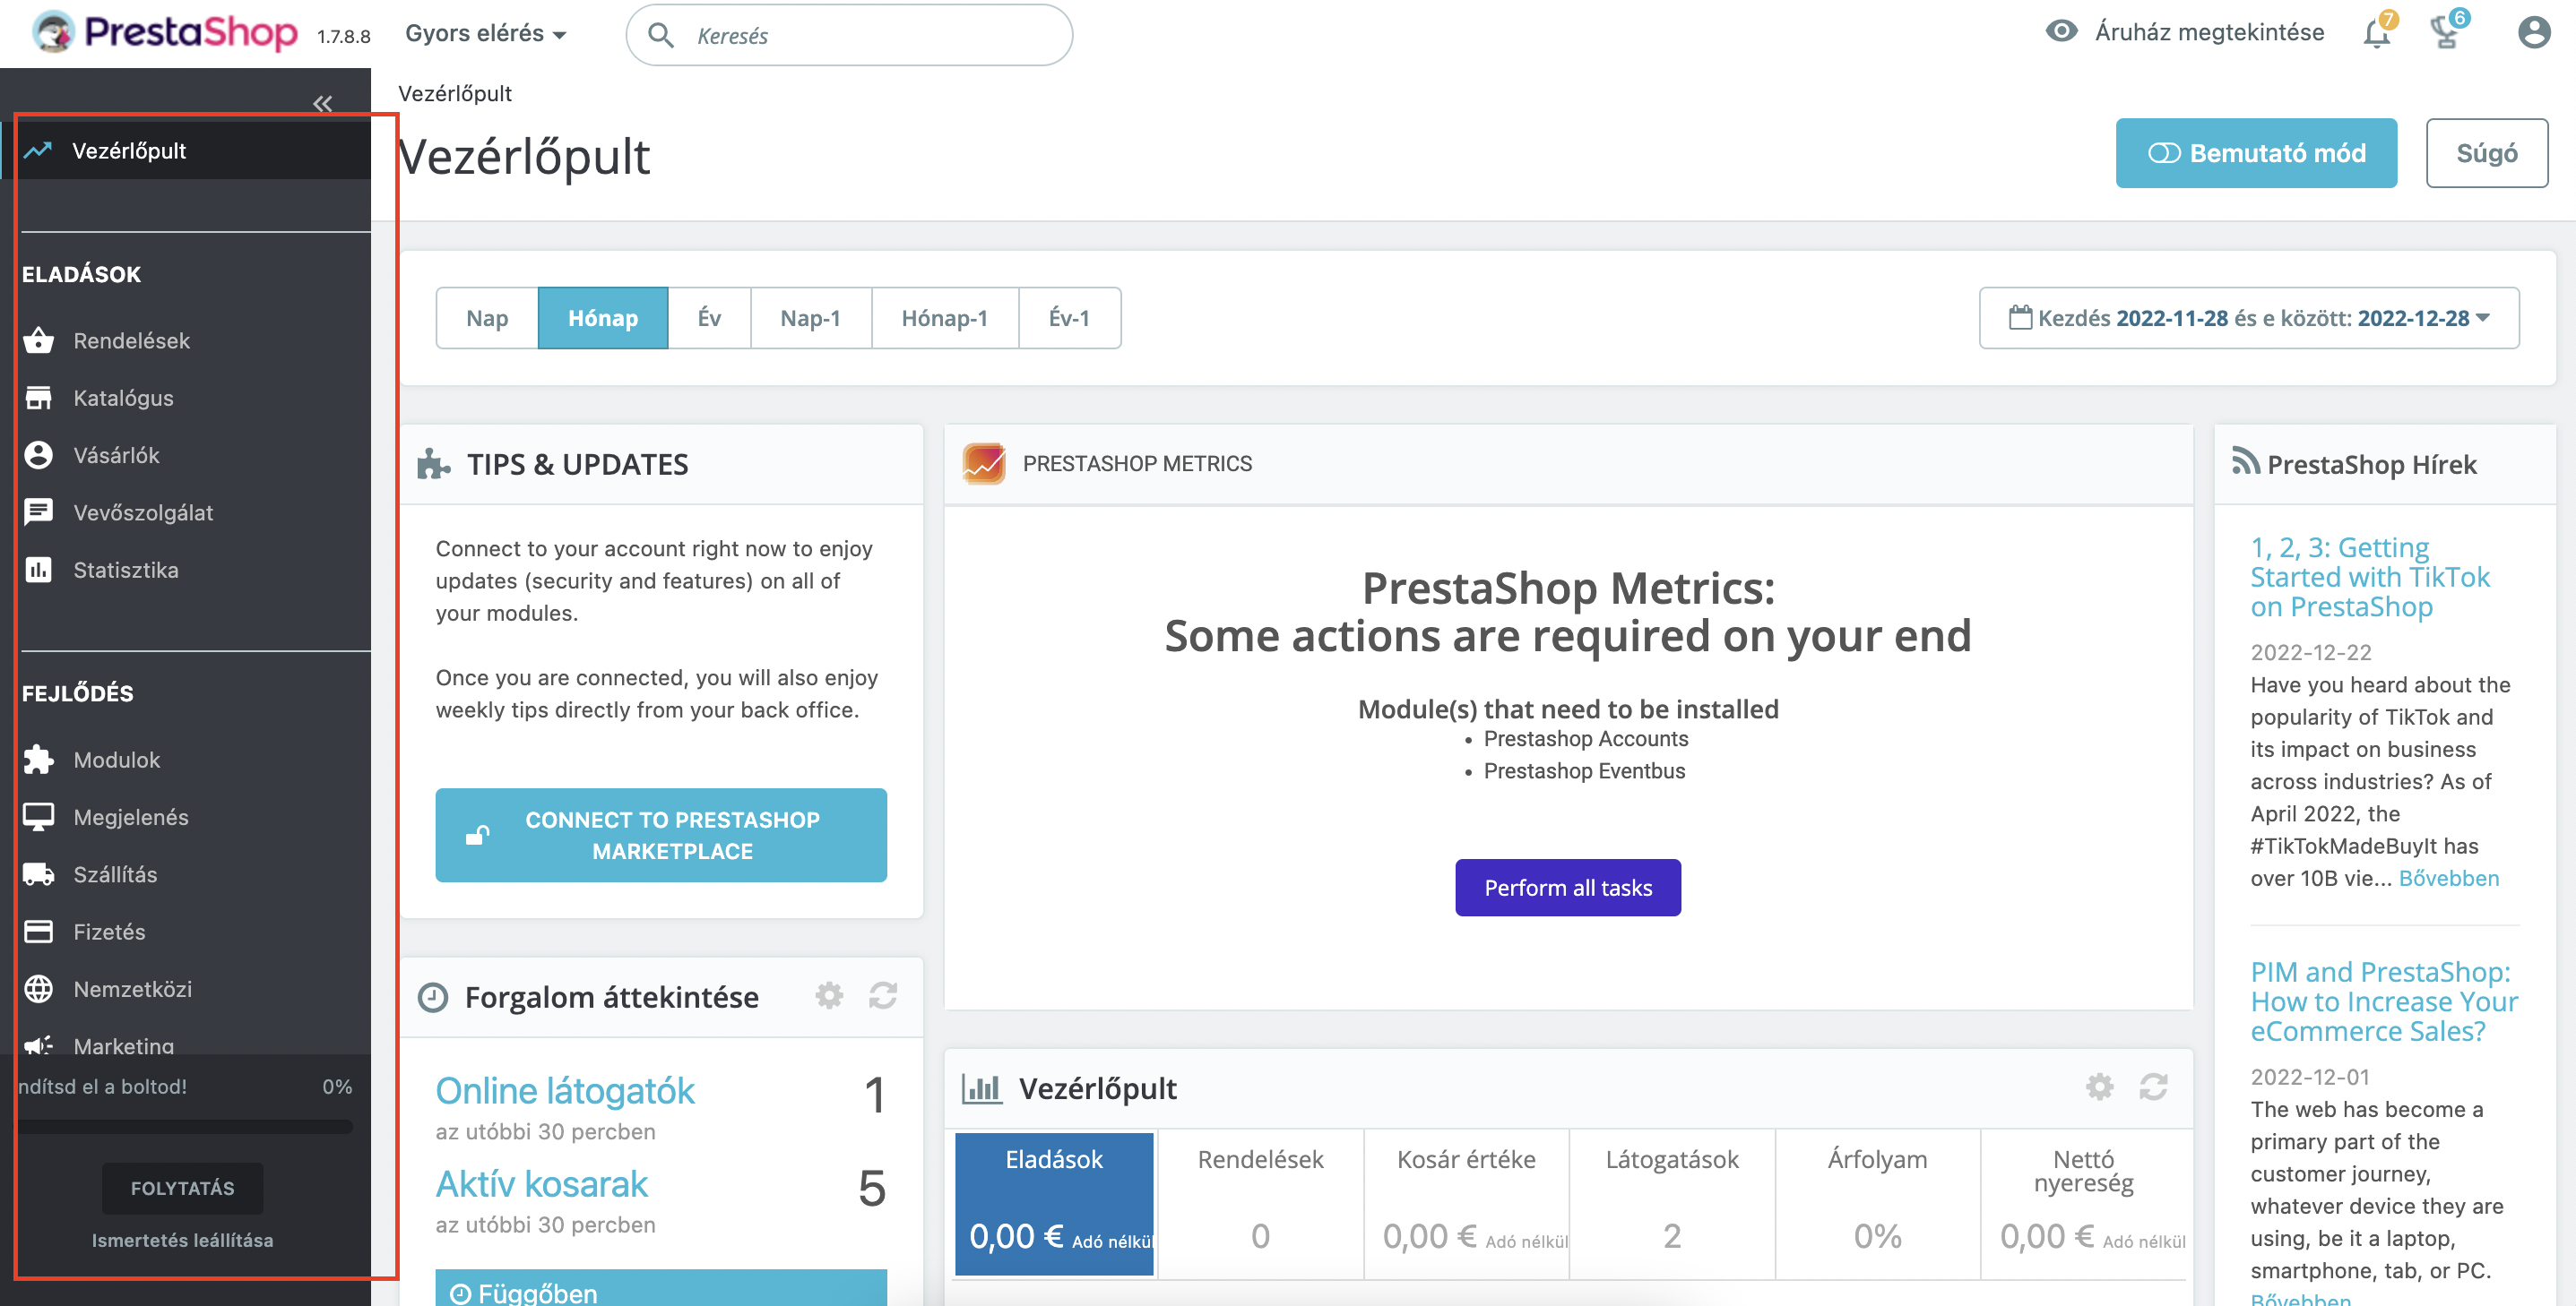Viewport: 2576px width, 1306px height.
Task: Collapse the sidebar with double chevron
Action: pos(322,103)
